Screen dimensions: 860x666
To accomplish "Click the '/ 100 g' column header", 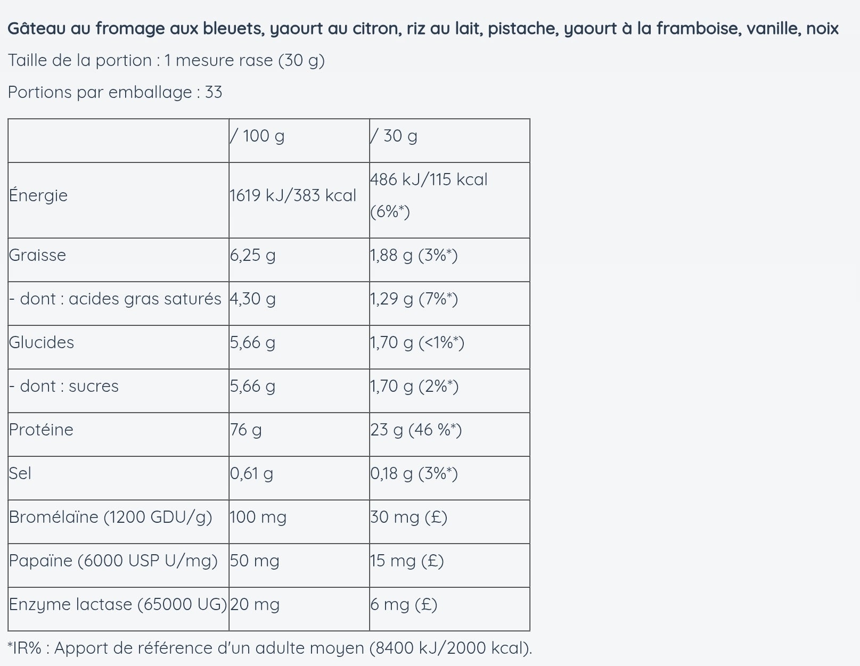I will pyautogui.click(x=257, y=136).
